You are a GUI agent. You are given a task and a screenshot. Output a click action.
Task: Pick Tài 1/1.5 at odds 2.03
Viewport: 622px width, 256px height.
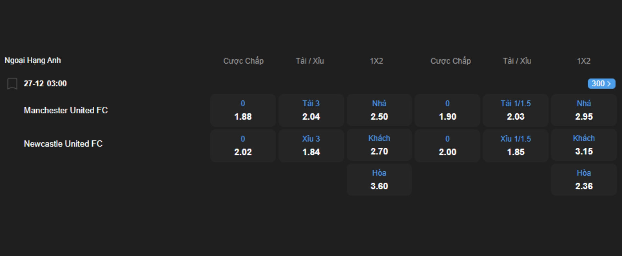click(x=515, y=110)
